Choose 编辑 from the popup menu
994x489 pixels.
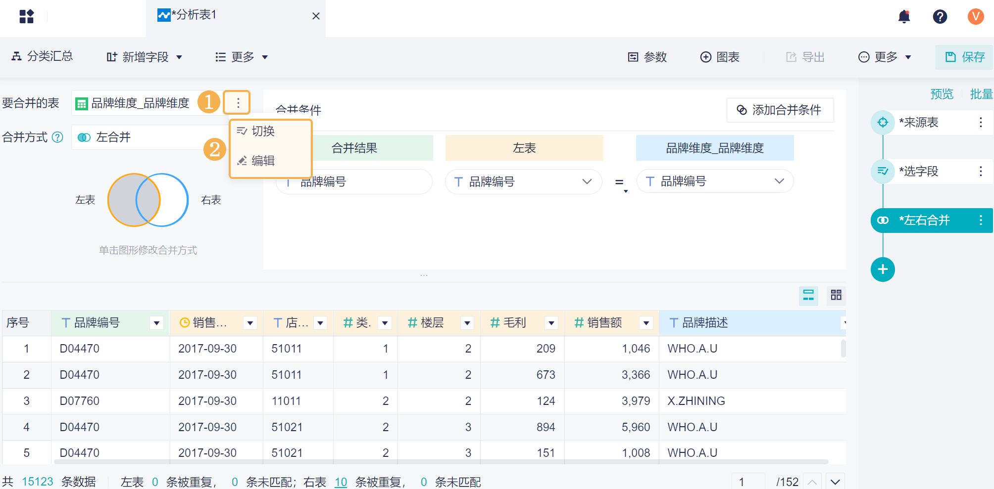(x=263, y=161)
